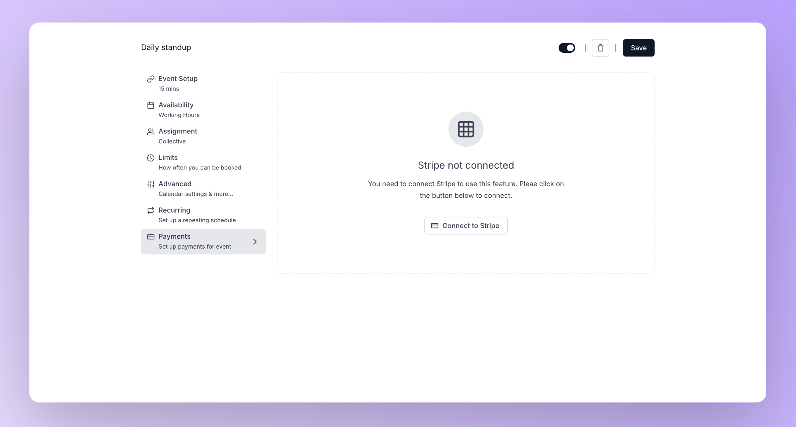
Task: Select the Recurring repeat arrows icon
Action: coord(150,210)
